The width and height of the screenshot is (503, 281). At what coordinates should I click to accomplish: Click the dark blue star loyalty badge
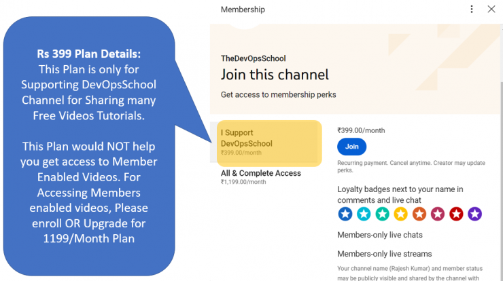coord(345,214)
